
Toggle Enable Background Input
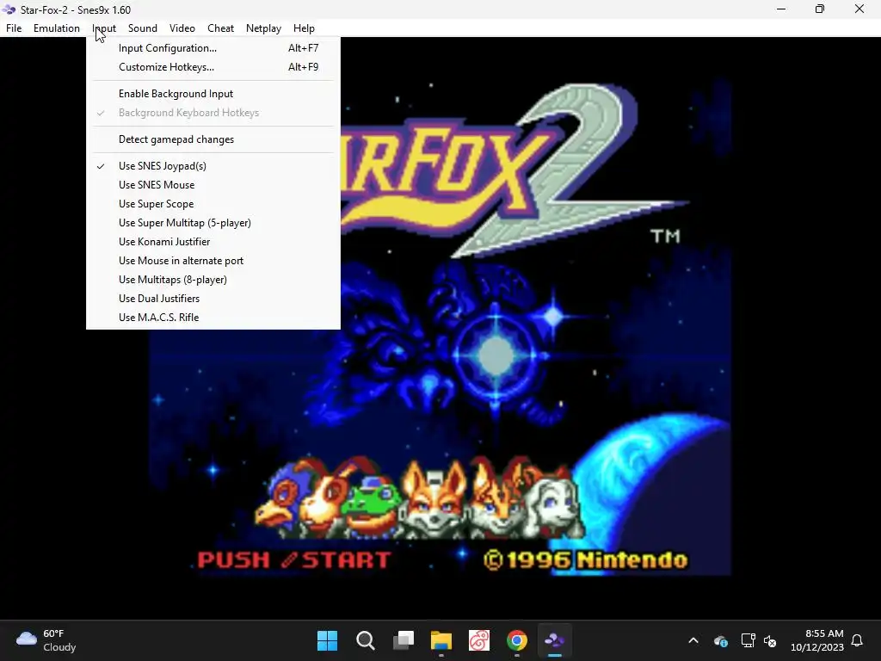pos(213,93)
